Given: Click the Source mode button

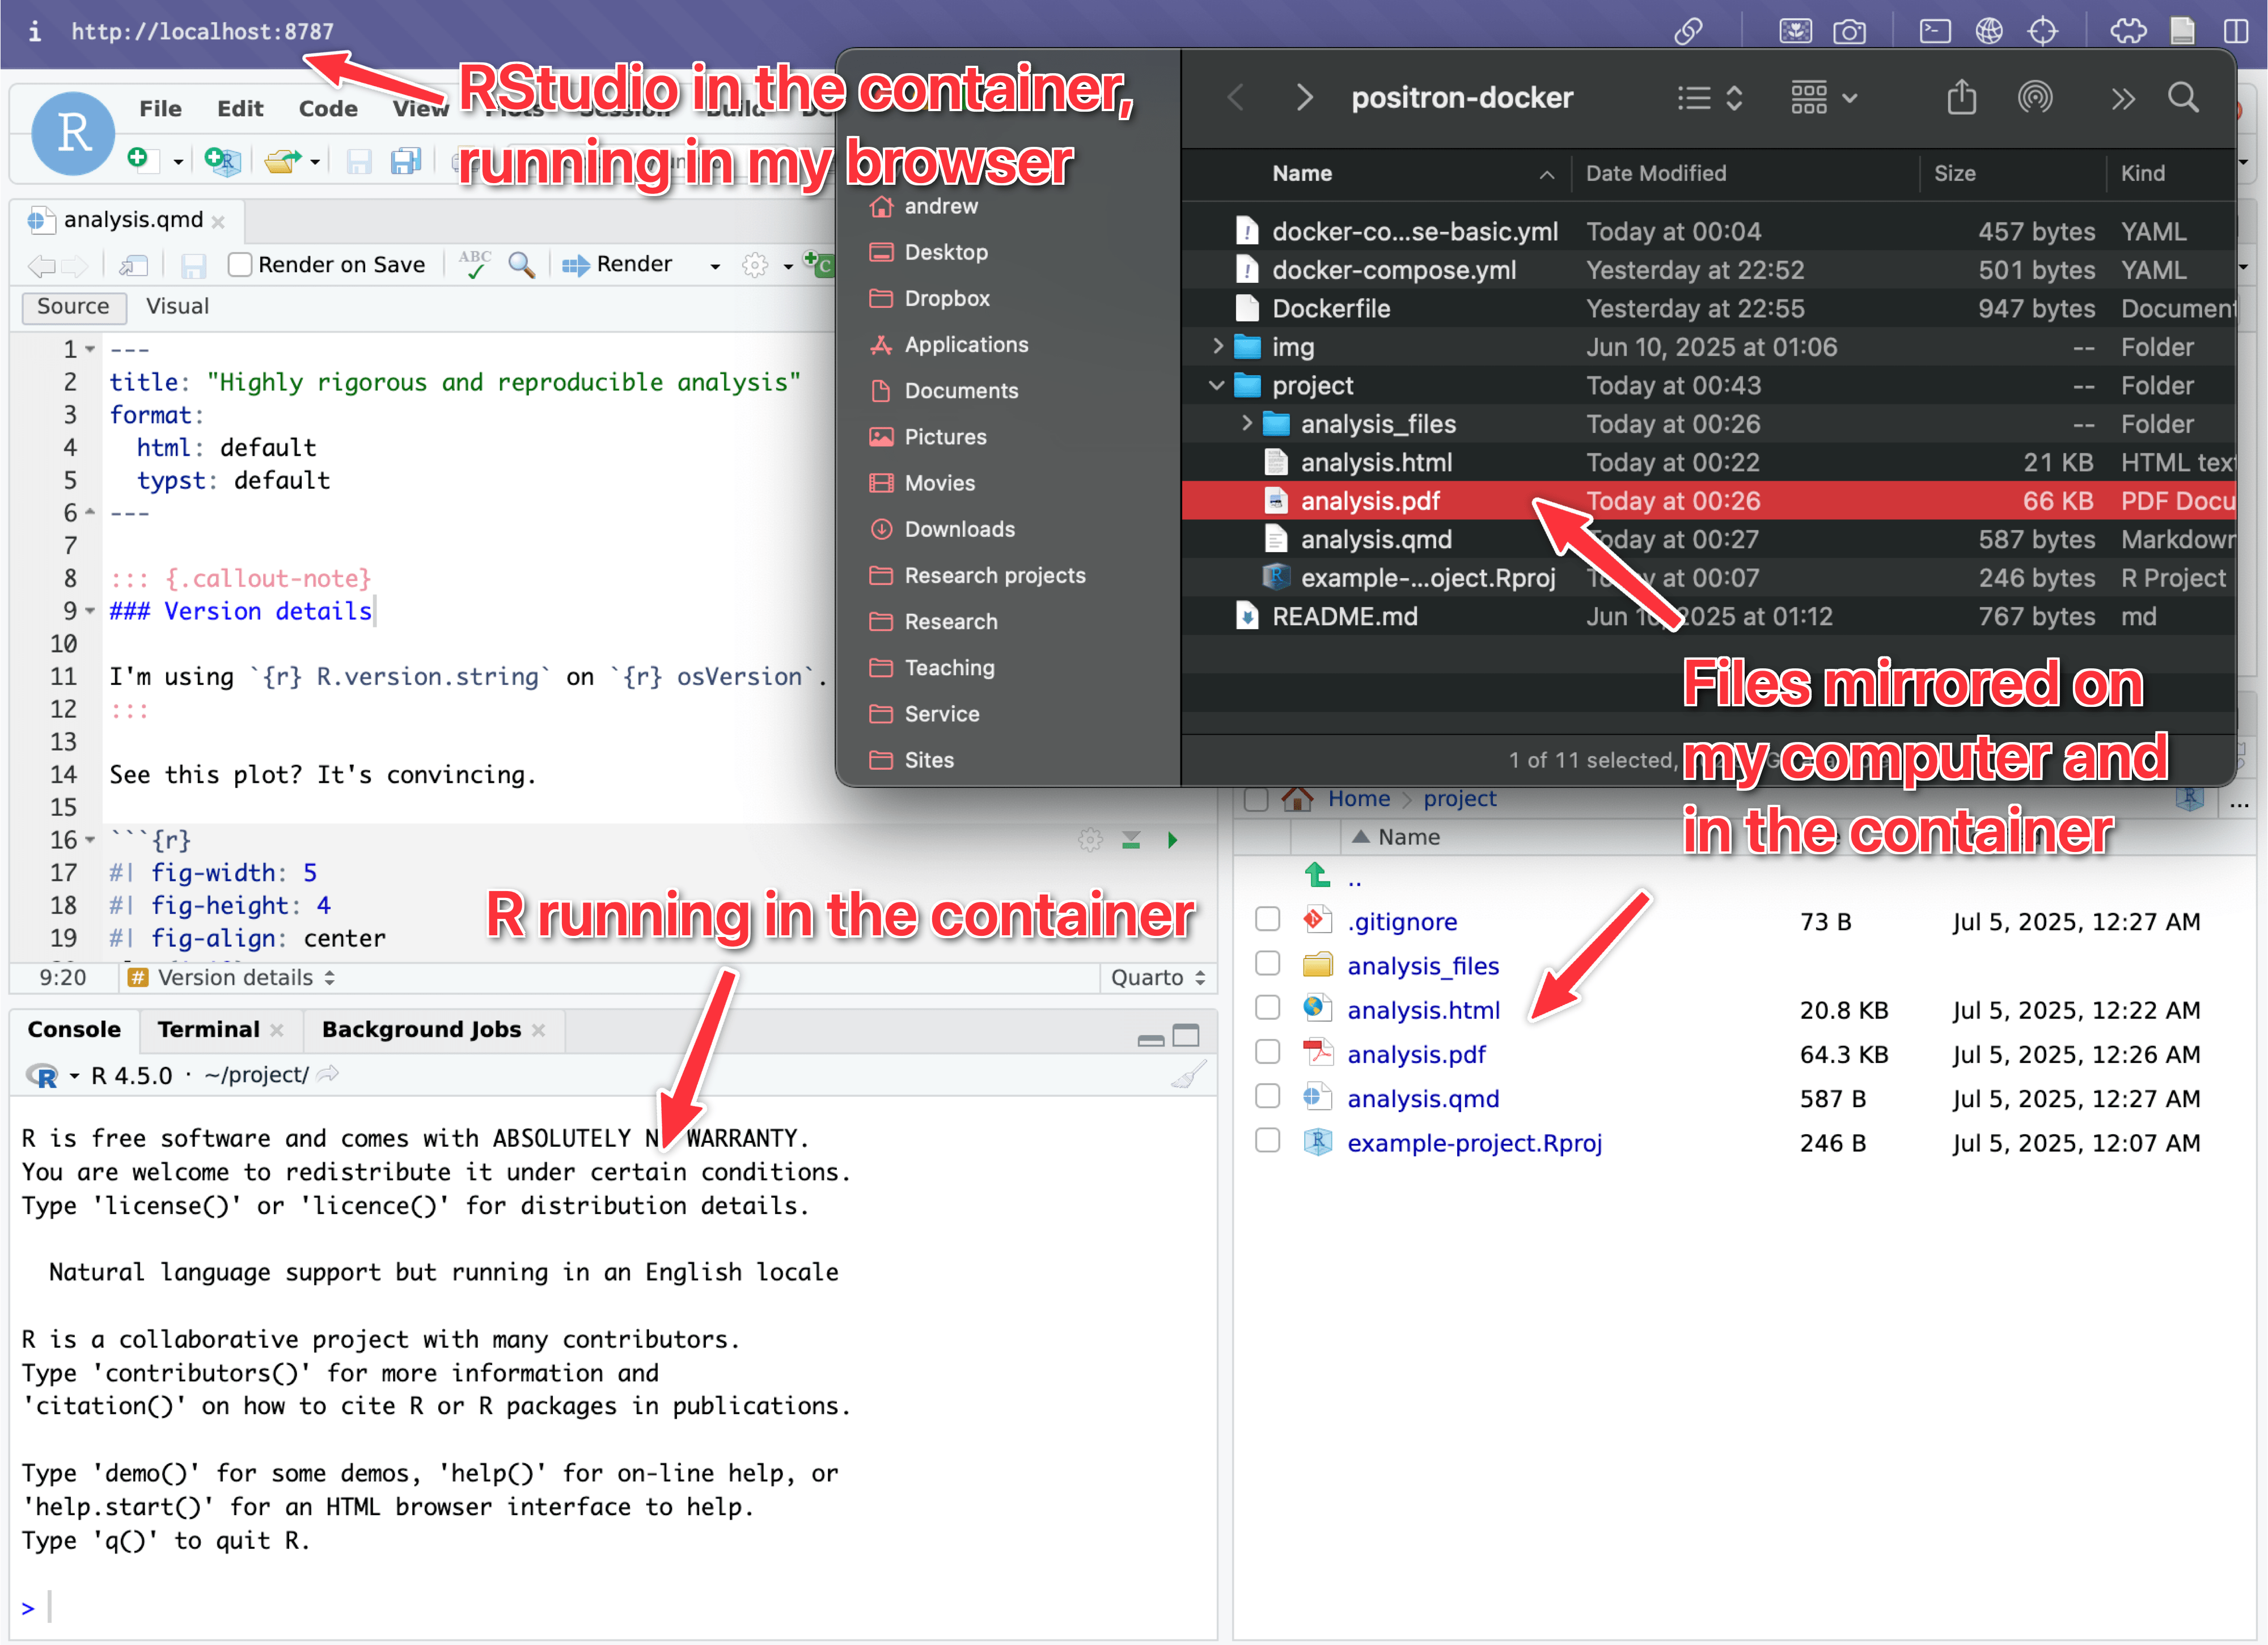Looking at the screenshot, I should pos(74,306).
